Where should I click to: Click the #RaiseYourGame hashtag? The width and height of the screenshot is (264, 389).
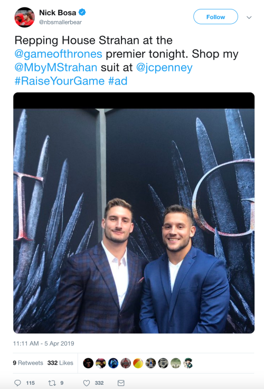pyautogui.click(x=60, y=81)
